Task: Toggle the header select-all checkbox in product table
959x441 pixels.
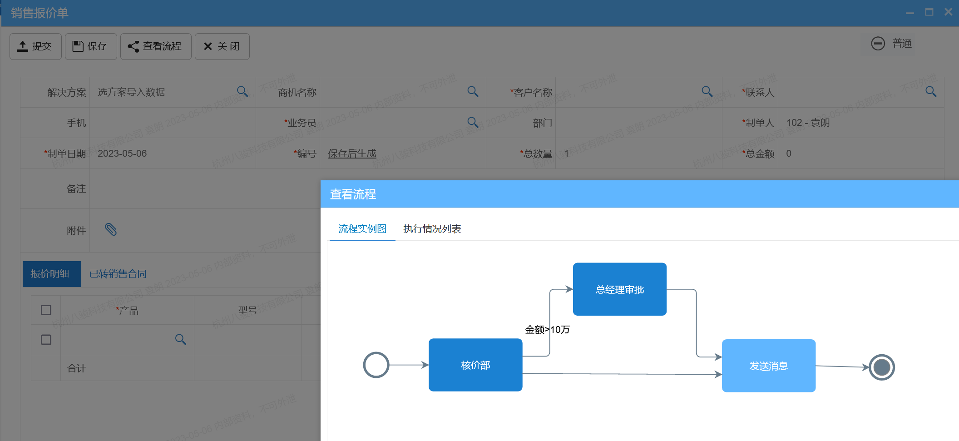Action: click(45, 309)
